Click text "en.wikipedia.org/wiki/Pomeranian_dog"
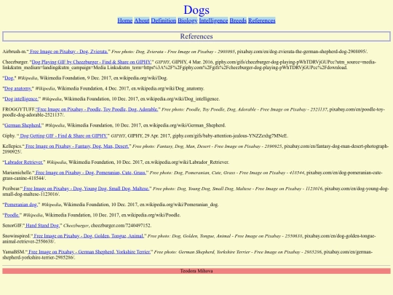393x295 pixels. point(179,205)
